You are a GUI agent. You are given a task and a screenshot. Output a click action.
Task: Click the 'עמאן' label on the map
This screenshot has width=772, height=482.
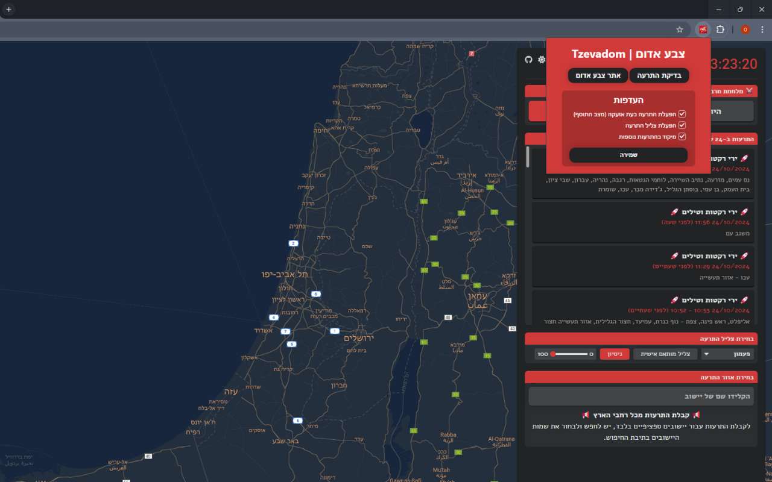tap(478, 296)
